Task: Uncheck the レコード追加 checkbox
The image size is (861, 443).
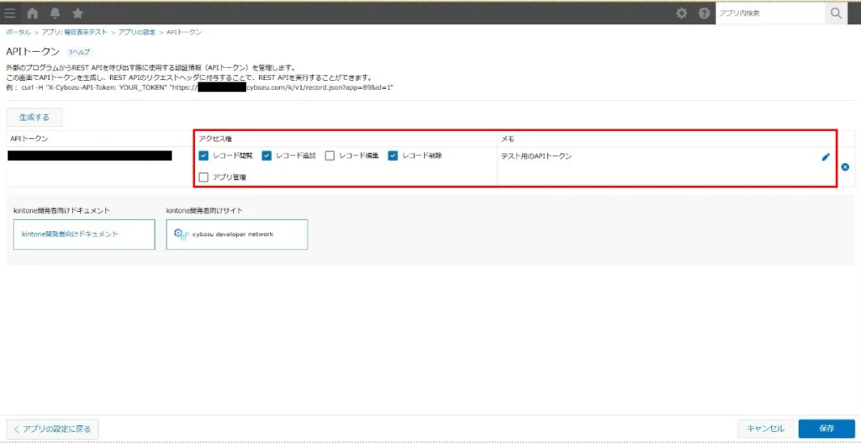Action: pyautogui.click(x=267, y=156)
